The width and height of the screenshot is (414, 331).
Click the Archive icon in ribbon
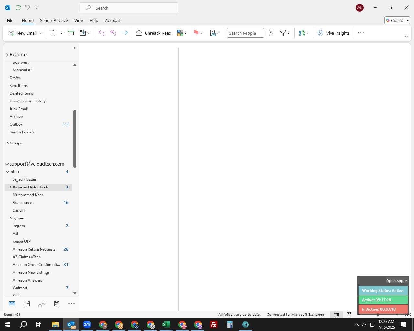click(x=71, y=33)
